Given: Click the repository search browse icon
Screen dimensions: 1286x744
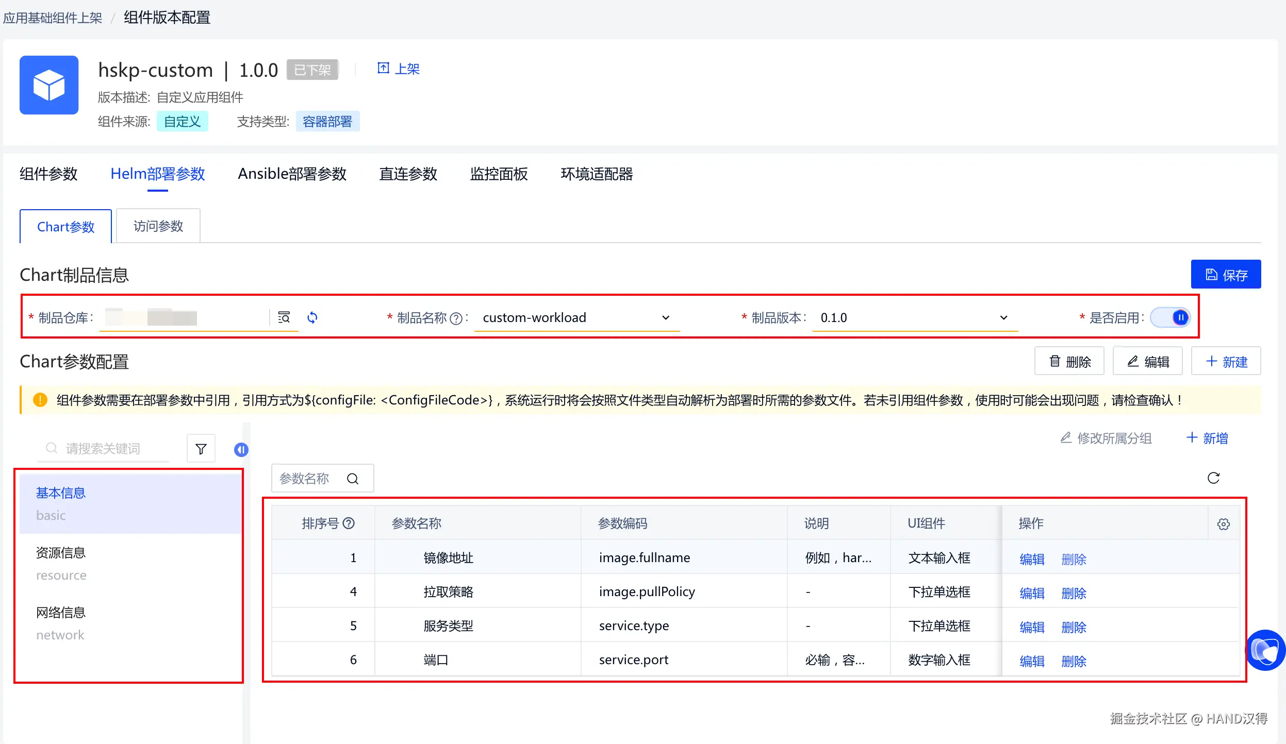Looking at the screenshot, I should [284, 317].
